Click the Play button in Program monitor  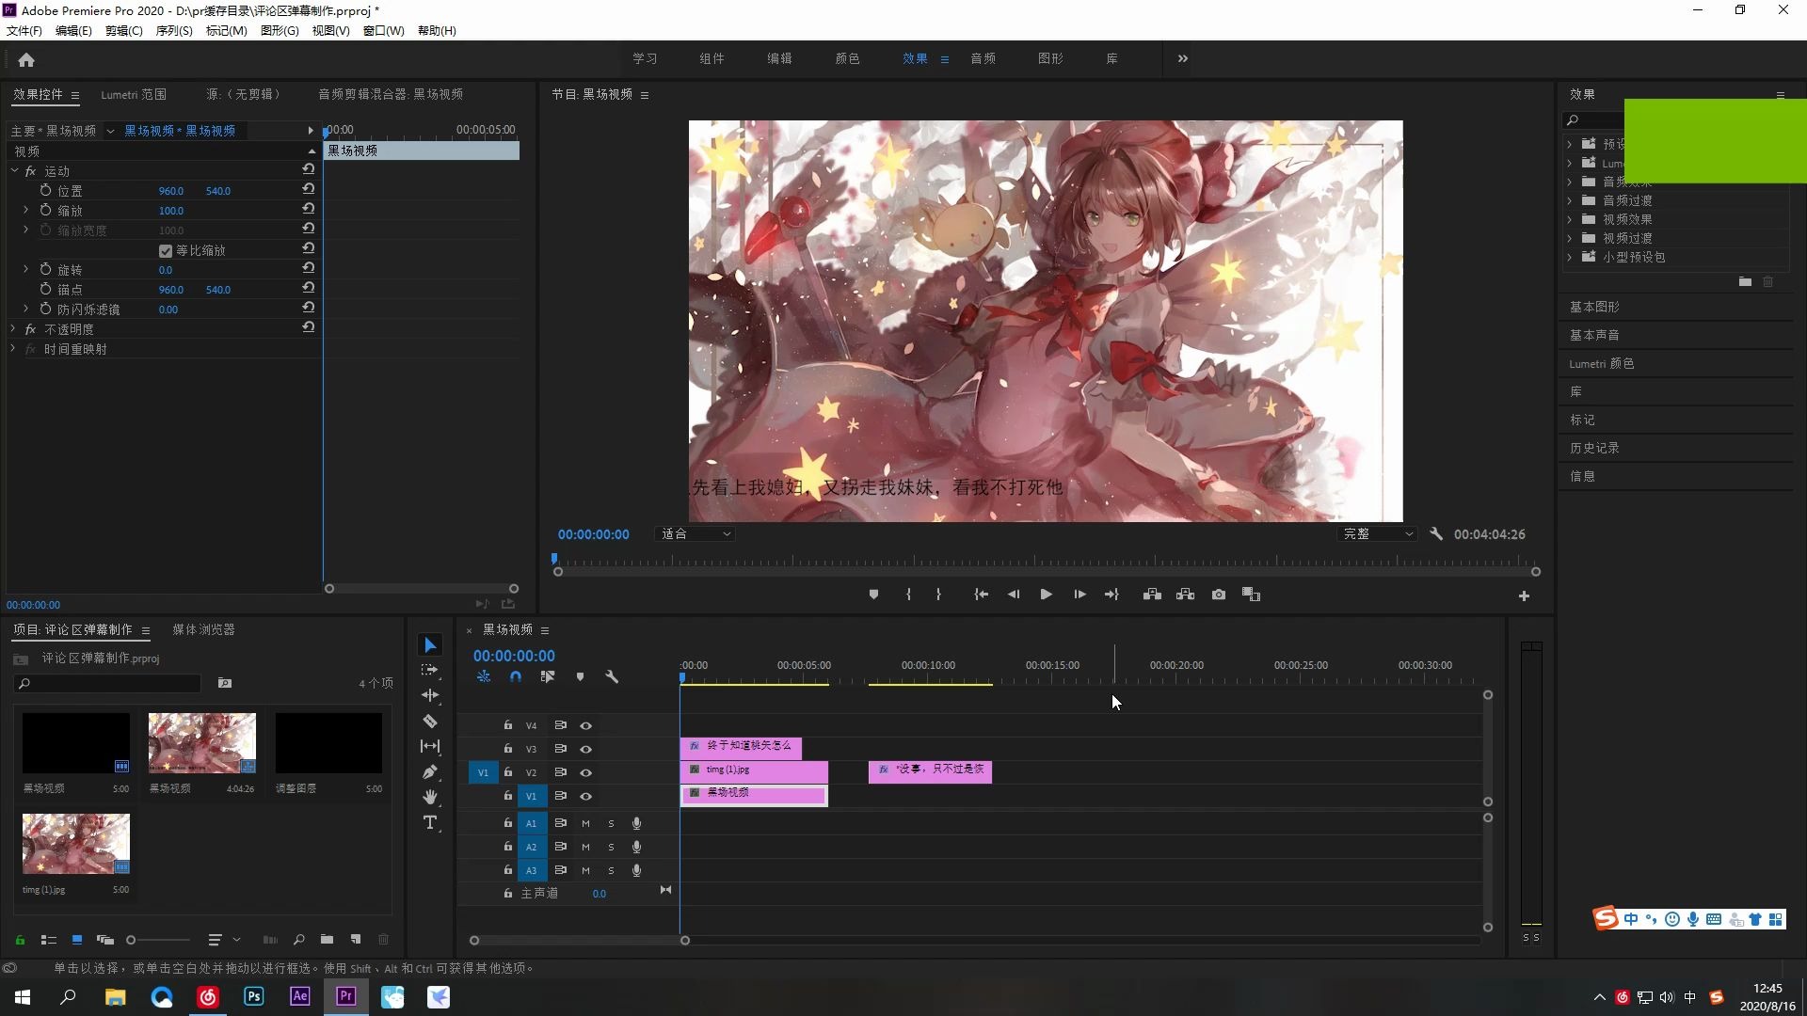1046,595
